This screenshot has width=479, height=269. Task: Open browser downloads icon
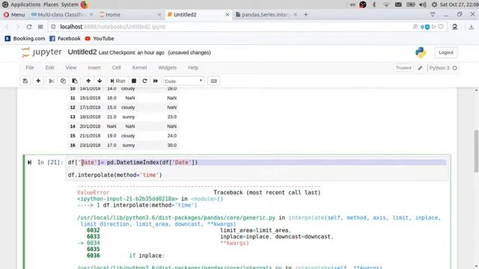pyautogui.click(x=472, y=27)
